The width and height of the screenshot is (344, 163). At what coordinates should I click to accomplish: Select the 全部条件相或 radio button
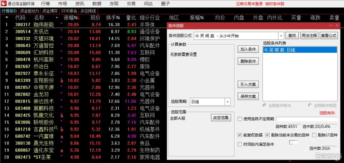click(x=310, y=105)
